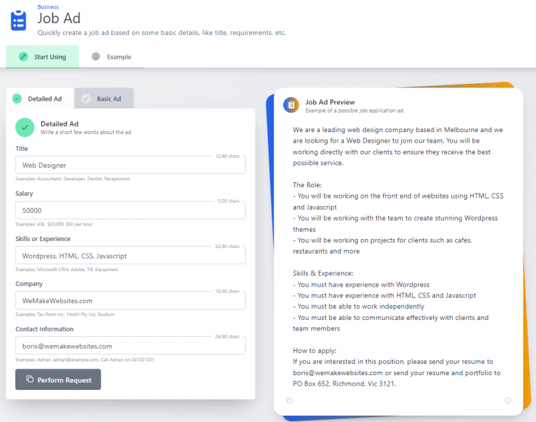
Task: Click the pencil icon in Start Using
Action: pyautogui.click(x=23, y=57)
